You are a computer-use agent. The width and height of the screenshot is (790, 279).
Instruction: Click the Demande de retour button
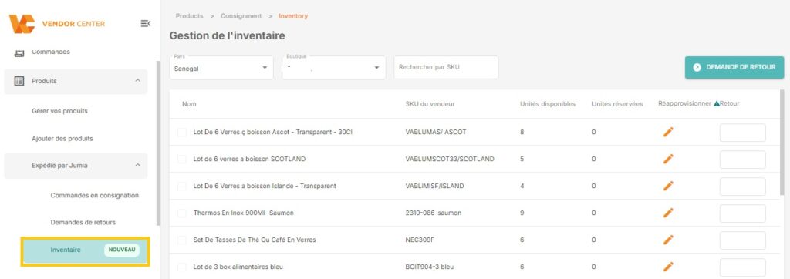734,67
